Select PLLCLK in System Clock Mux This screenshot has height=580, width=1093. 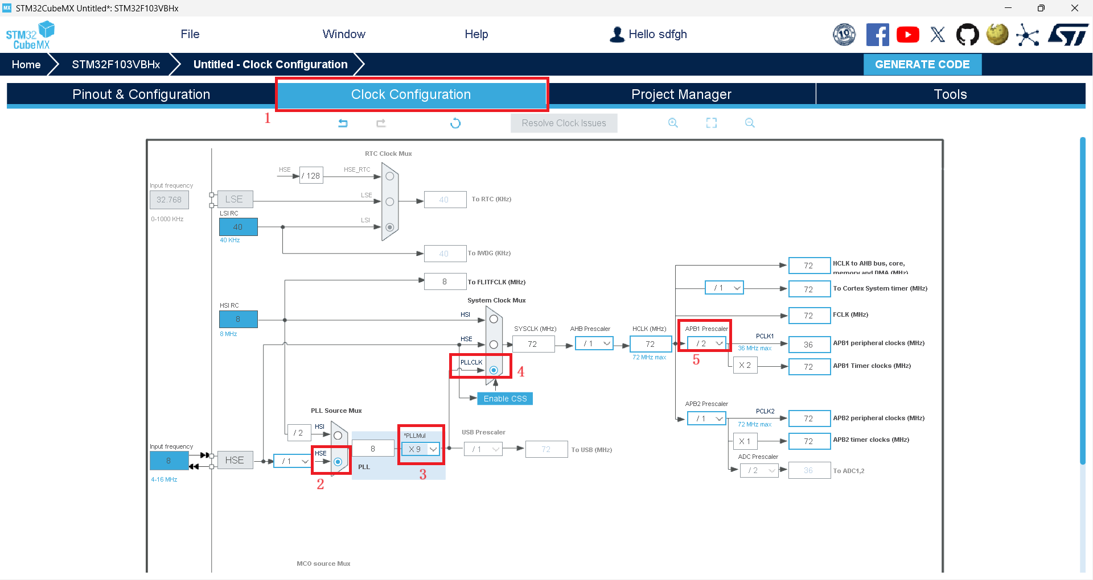[494, 370]
